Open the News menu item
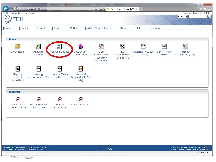Image resolution: width=216 pixels, height=162 pixels. pyautogui.click(x=57, y=28)
